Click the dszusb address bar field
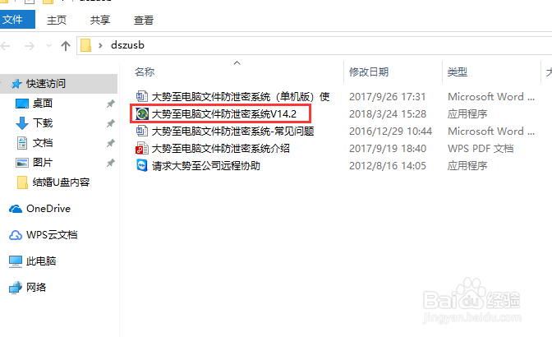552x337 pixels. (315, 45)
